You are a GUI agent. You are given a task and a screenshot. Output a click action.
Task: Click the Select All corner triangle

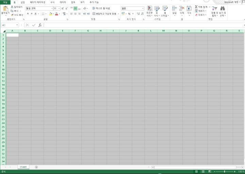(4, 31)
